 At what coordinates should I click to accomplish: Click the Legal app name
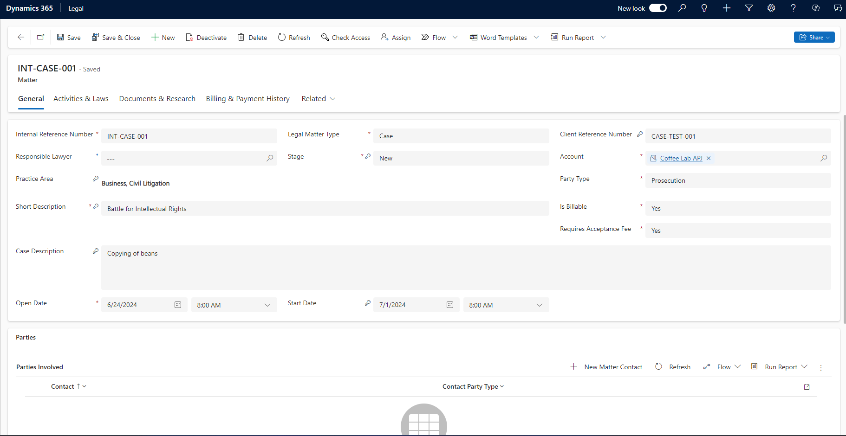76,8
